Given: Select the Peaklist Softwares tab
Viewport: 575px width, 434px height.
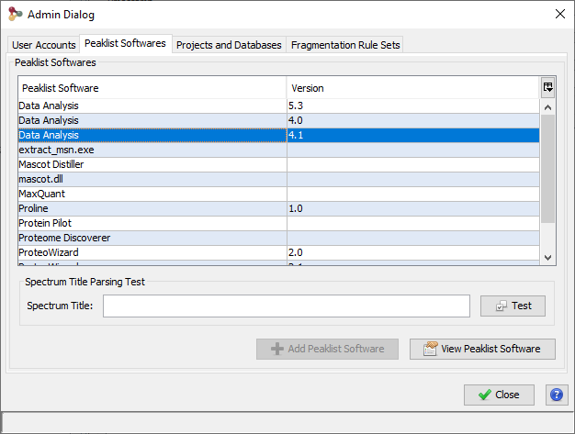Looking at the screenshot, I should [125, 43].
